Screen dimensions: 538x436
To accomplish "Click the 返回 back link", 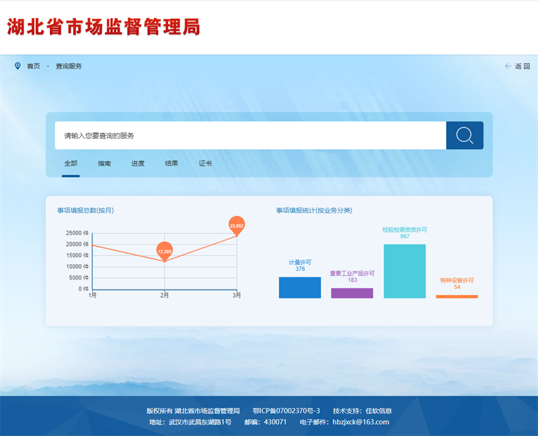I will (523, 66).
